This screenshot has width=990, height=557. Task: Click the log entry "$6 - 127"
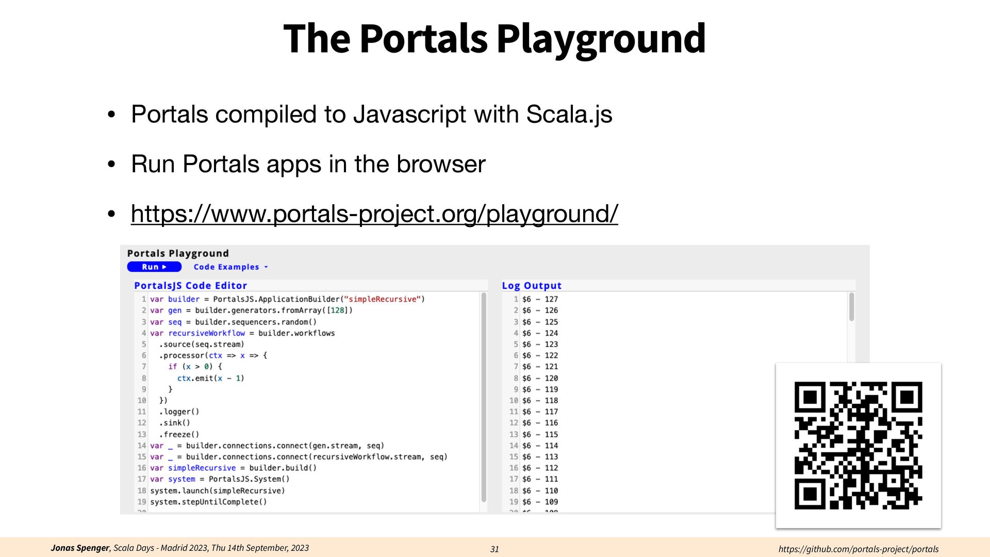[x=539, y=299]
